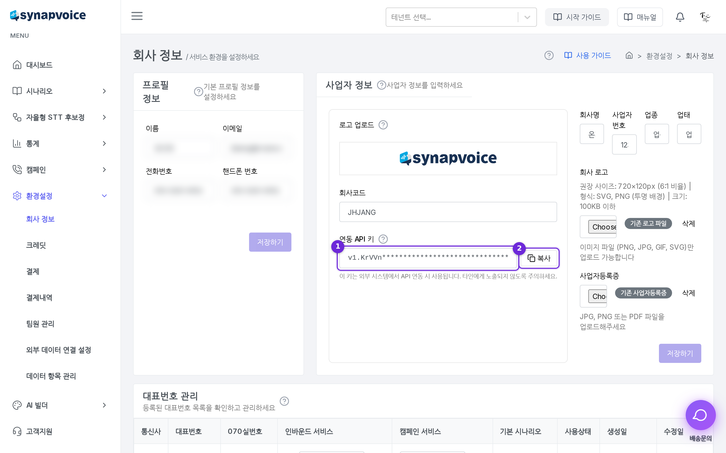
Task: Delete the existing 사업자등록증 file
Action: [x=688, y=293]
